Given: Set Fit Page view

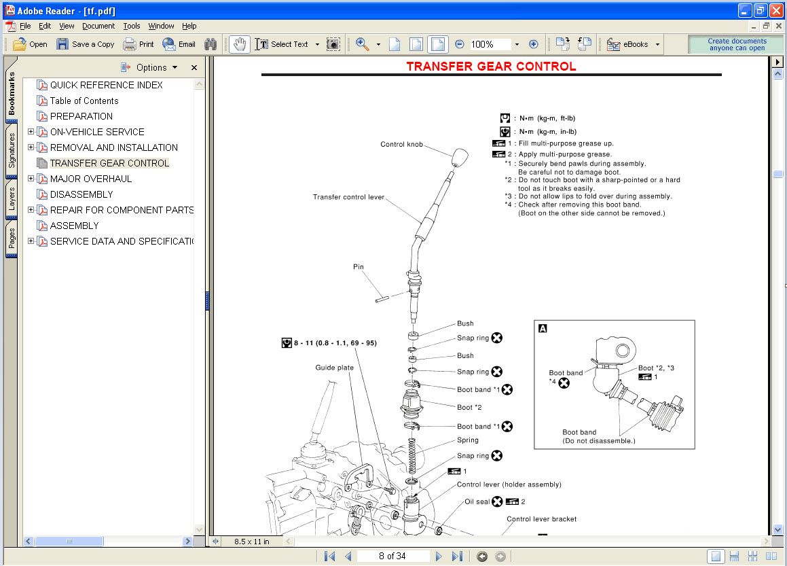Looking at the screenshot, I should pos(416,44).
